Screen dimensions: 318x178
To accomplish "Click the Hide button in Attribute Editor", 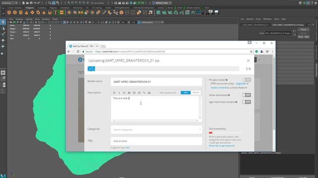I will pos(307,37).
